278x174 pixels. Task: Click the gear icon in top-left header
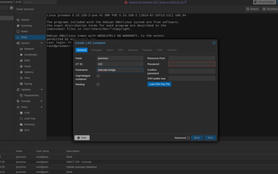11,8
